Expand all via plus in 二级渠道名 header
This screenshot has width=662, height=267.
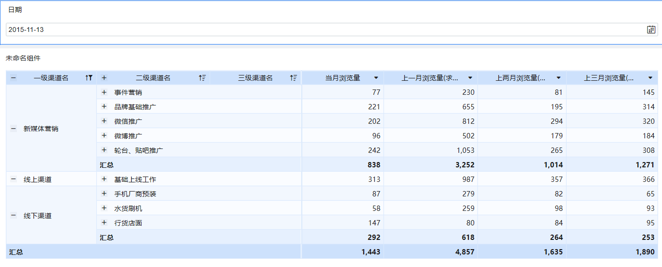[104, 77]
